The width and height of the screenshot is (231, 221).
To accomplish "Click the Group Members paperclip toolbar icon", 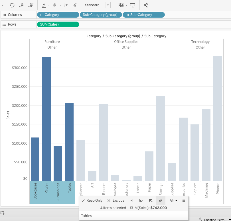I will coord(54,5).
